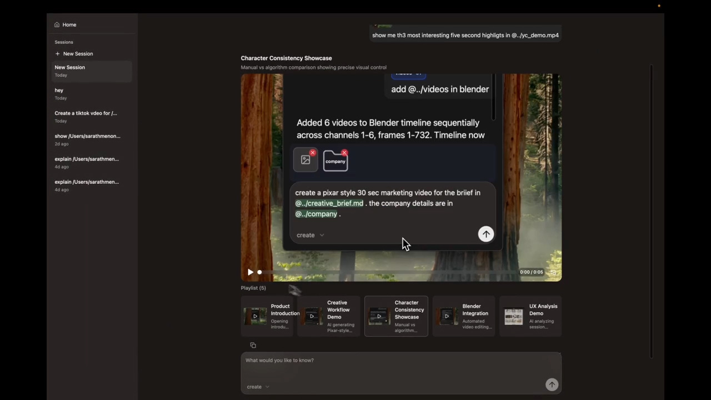The width and height of the screenshot is (711, 400).
Task: Open the 'Create a tiktok vdeo for' session
Action: click(x=92, y=117)
